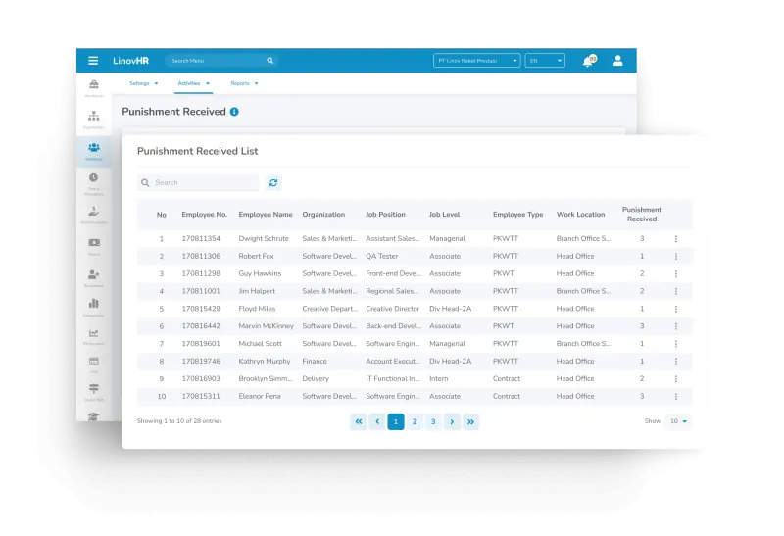Sort by Employee Type column header
The width and height of the screenshot is (784, 536).
(518, 214)
